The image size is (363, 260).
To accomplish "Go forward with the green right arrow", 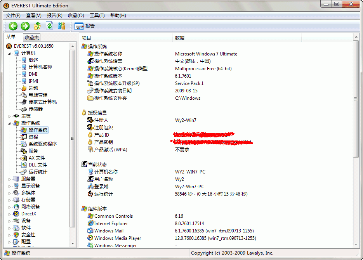I will pos(25,26).
